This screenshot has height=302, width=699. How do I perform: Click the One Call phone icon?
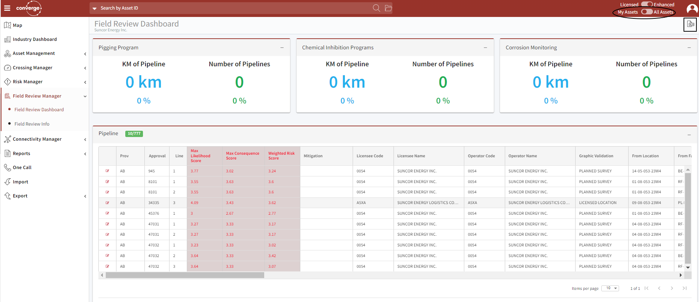point(7,168)
